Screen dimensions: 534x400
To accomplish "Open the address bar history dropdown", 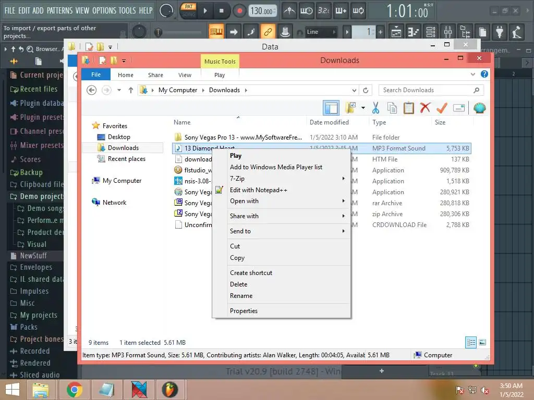I will click(354, 90).
